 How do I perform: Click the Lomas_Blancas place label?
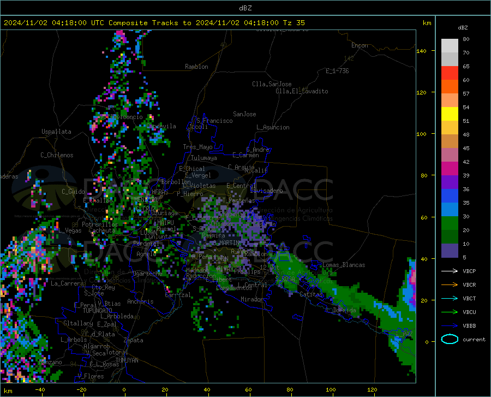(344, 265)
